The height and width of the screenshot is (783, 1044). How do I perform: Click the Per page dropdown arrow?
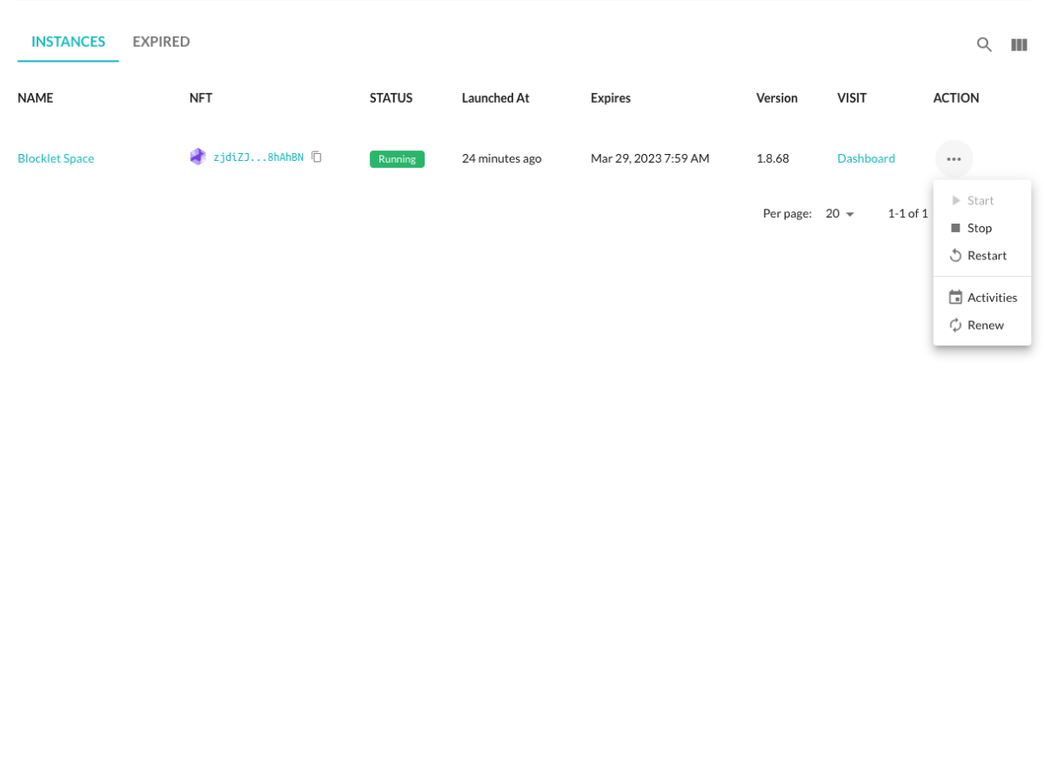[850, 213]
